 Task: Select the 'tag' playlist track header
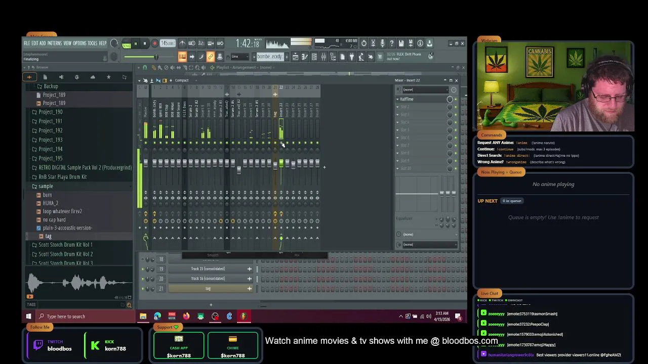click(x=210, y=289)
